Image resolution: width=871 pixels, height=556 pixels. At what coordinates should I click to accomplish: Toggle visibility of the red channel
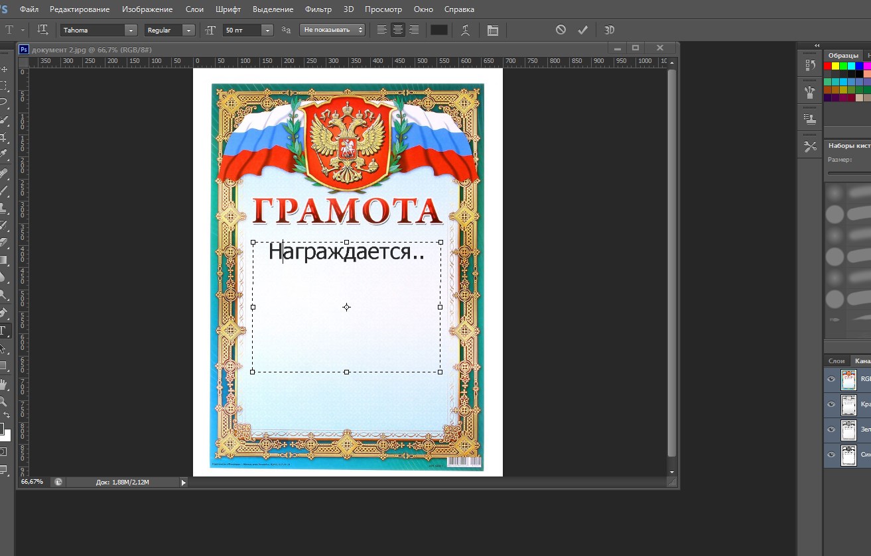pyautogui.click(x=831, y=404)
